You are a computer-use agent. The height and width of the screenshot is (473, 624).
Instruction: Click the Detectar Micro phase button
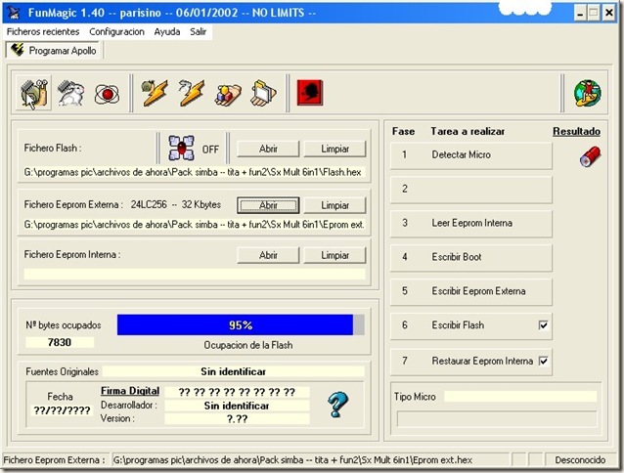click(x=471, y=155)
